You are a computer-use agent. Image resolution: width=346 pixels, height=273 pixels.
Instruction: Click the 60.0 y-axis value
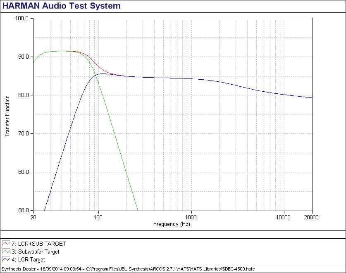click(x=24, y=172)
